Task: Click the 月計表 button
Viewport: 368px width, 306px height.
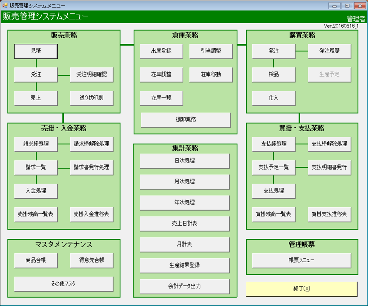Action: (185, 245)
